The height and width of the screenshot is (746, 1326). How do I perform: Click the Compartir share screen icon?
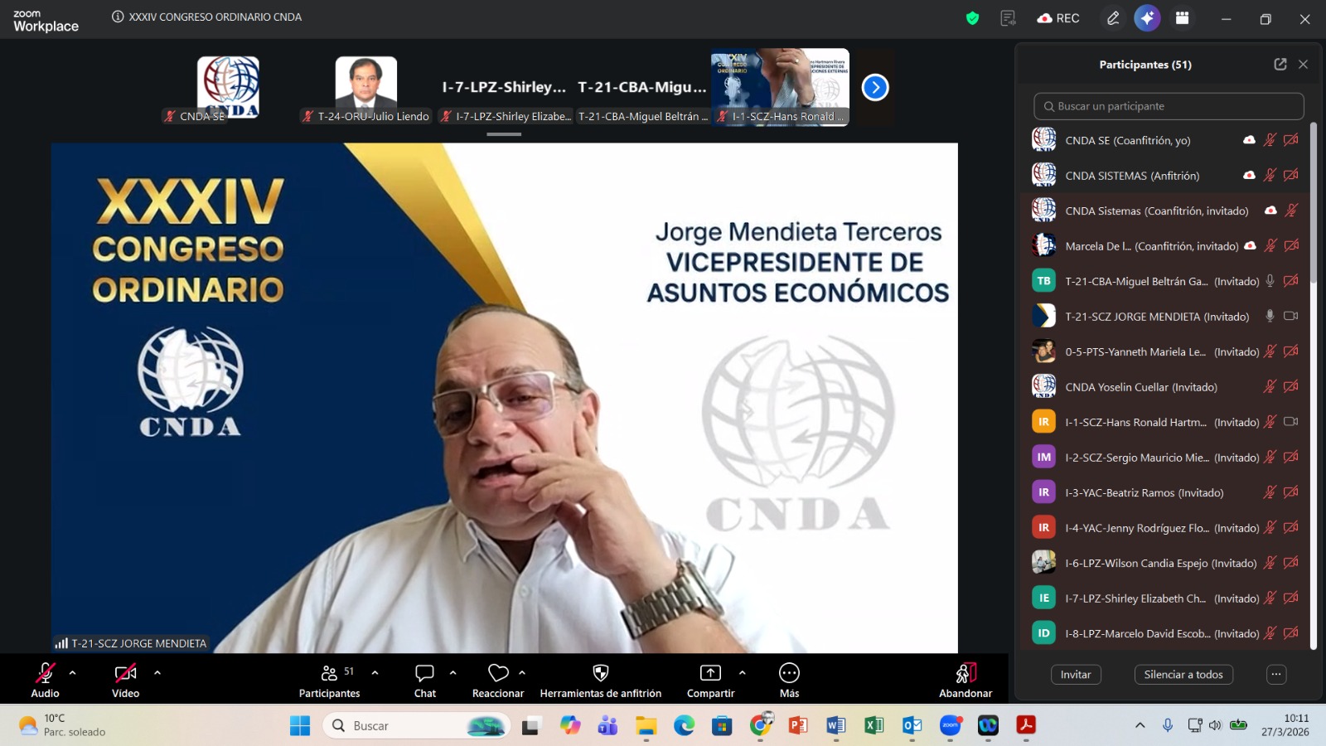click(x=710, y=673)
